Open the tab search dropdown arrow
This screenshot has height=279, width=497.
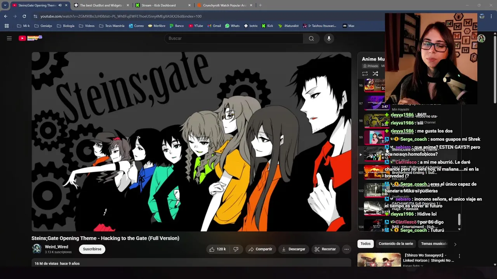(5, 5)
